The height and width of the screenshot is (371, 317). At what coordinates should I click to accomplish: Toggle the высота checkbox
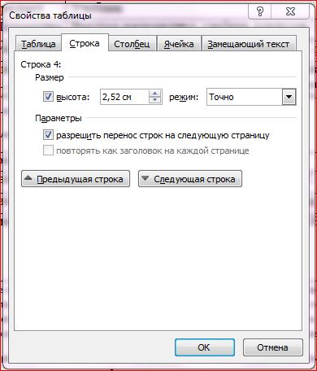point(48,97)
